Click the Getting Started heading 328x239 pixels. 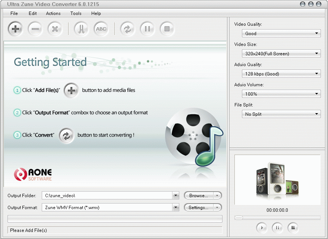[50, 62]
